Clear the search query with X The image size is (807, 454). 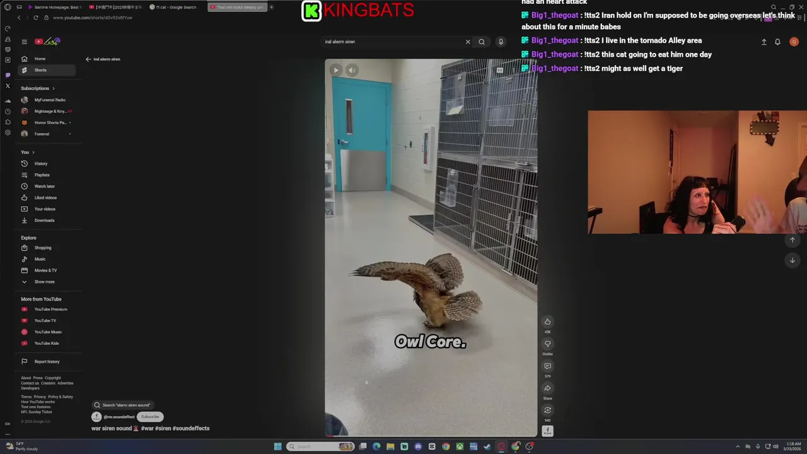pos(468,42)
